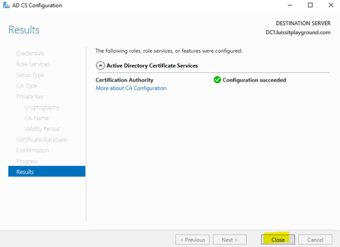This screenshot has height=247, width=340.
Task: Select the Setup Type step
Action: coord(30,75)
